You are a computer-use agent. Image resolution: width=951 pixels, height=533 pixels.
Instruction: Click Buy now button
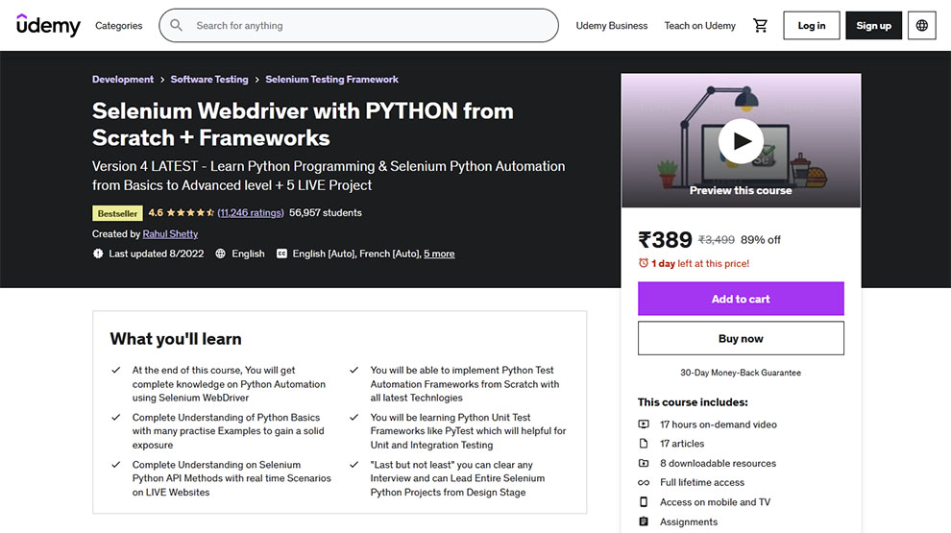(x=741, y=338)
